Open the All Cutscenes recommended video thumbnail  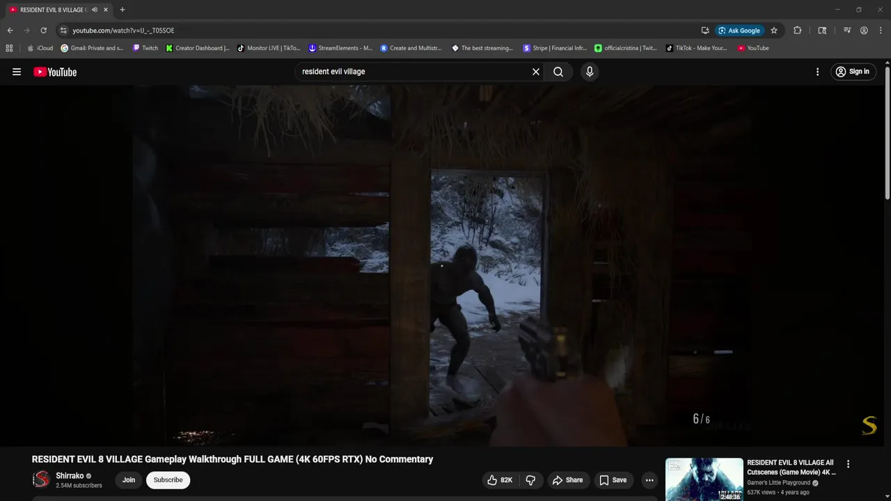tap(704, 479)
